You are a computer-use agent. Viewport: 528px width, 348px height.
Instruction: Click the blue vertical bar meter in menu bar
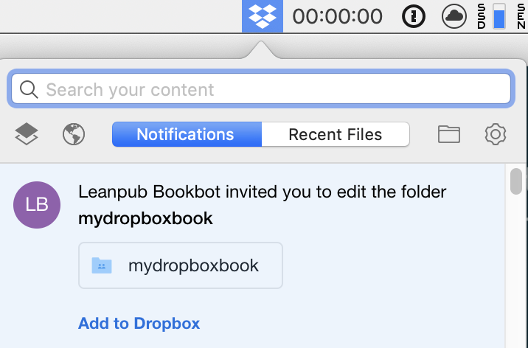(x=499, y=15)
